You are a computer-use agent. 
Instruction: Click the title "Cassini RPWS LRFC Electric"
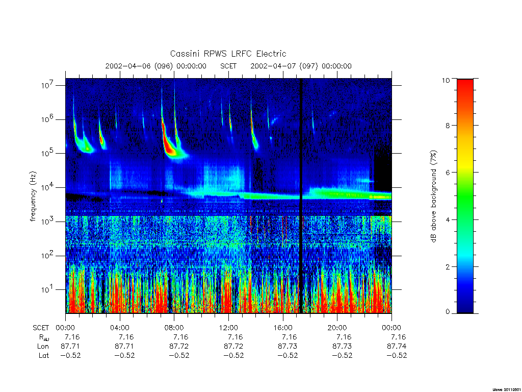point(228,54)
